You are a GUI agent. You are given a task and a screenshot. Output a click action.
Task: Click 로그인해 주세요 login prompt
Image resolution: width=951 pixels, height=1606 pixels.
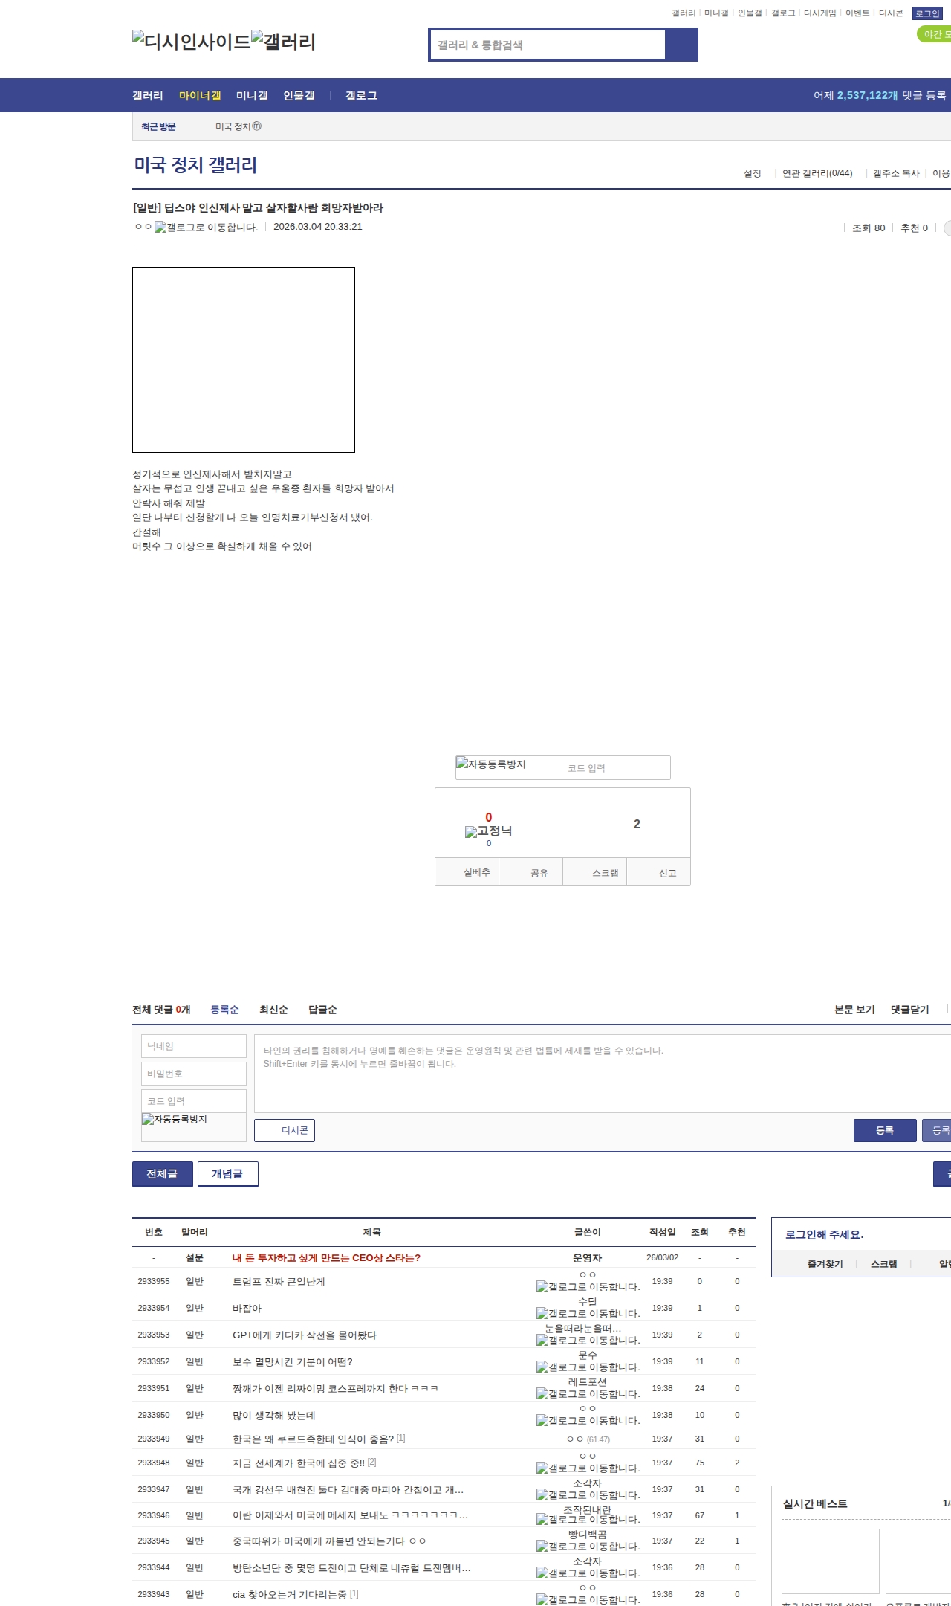point(824,1234)
